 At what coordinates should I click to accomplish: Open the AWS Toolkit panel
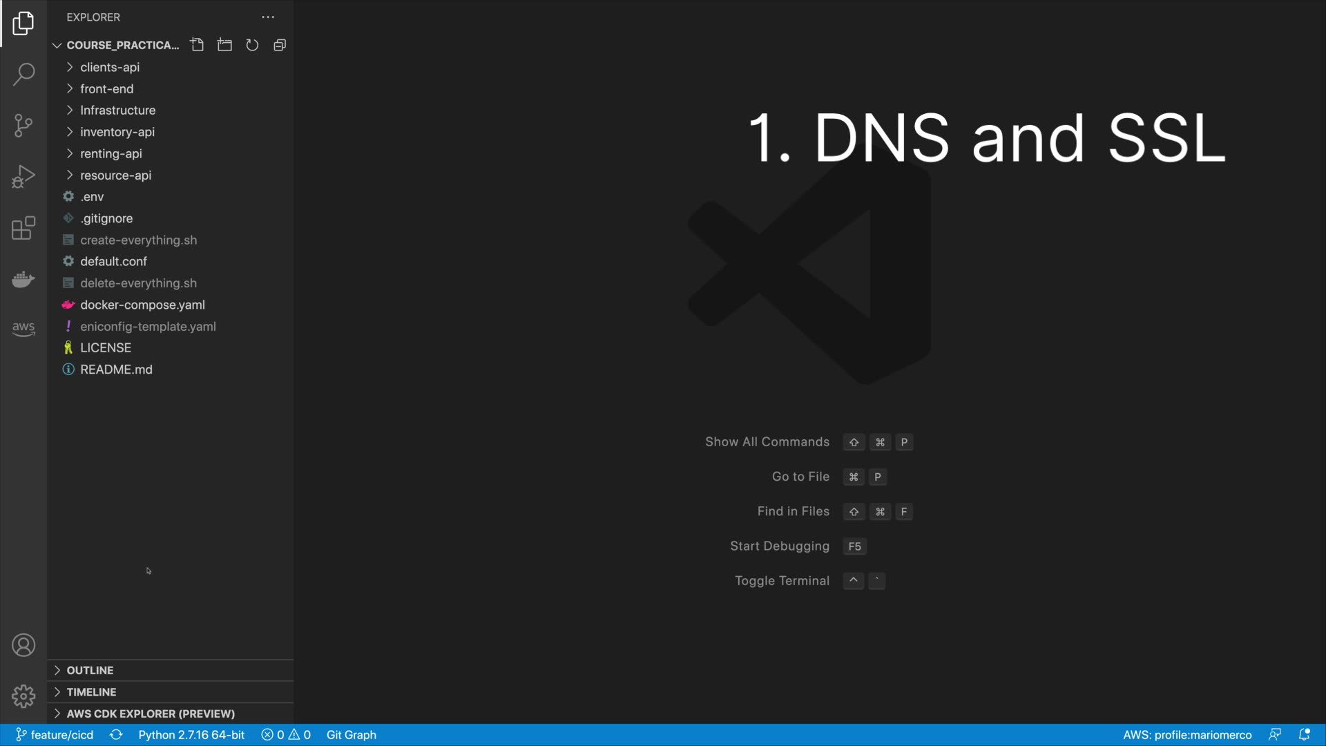[23, 329]
